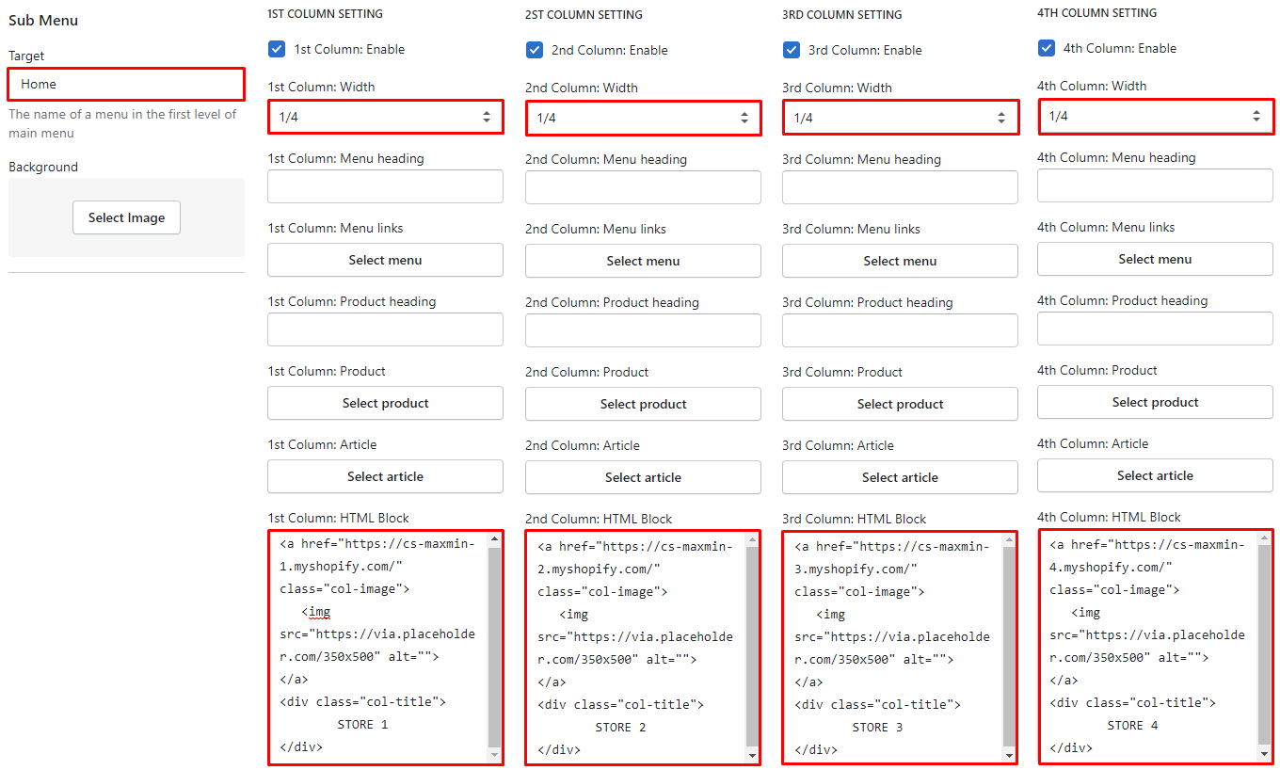Viewport: 1280px width, 770px height.
Task: Expand the 2nd Column: Width selector
Action: (x=643, y=118)
